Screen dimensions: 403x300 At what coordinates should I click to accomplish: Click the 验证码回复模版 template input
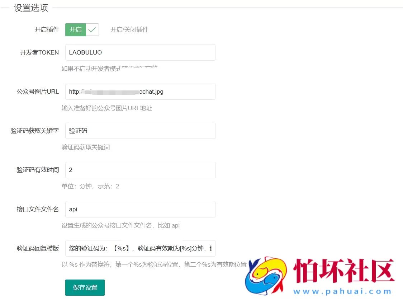140,248
